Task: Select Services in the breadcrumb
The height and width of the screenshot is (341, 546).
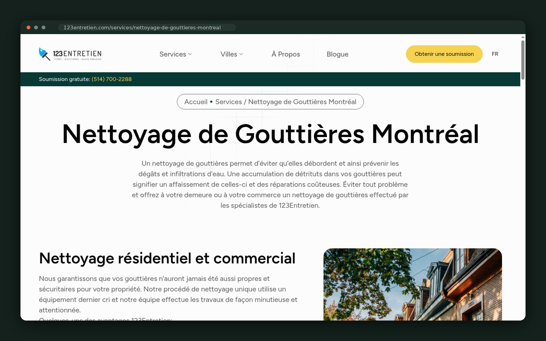Action: point(229,102)
